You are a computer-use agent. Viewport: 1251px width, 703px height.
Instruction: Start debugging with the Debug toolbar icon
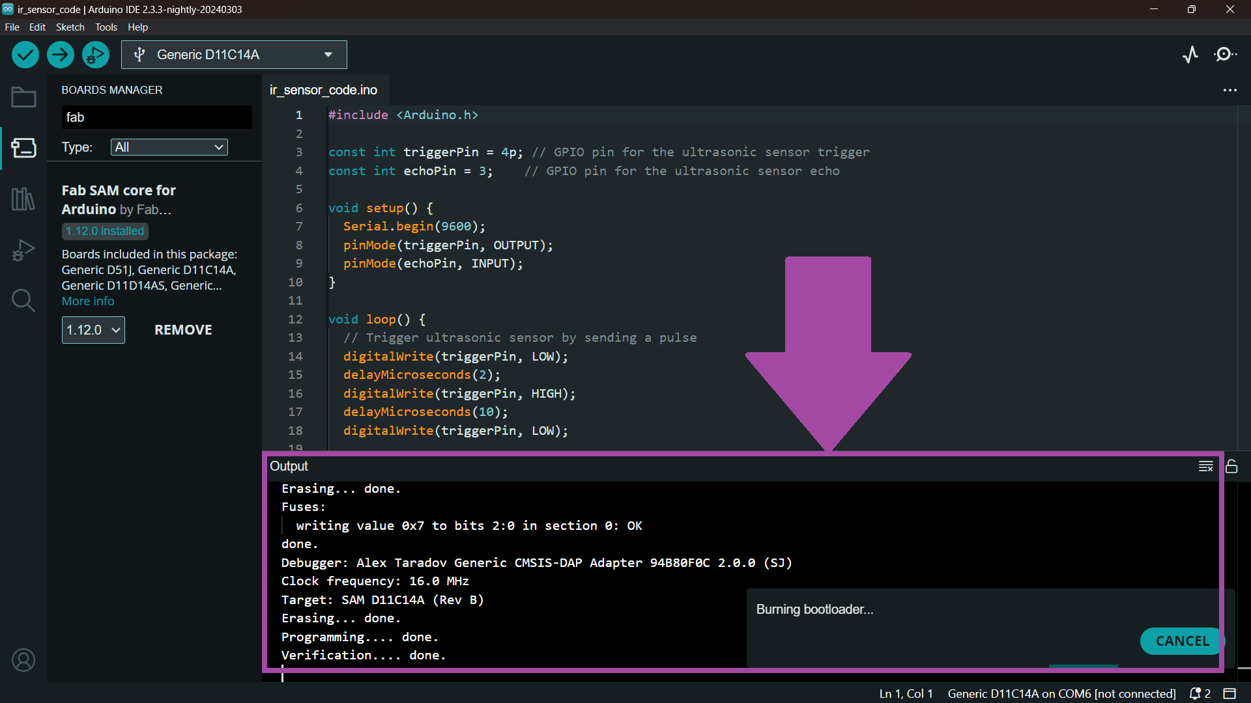pos(96,55)
